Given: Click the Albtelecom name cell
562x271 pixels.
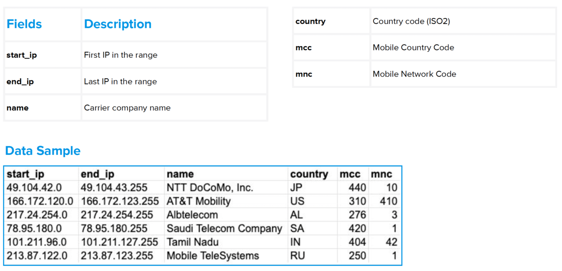Looking at the screenshot, I should [192, 215].
